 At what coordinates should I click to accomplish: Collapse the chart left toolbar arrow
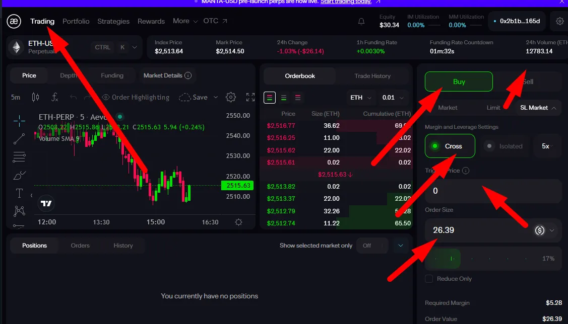(32, 195)
